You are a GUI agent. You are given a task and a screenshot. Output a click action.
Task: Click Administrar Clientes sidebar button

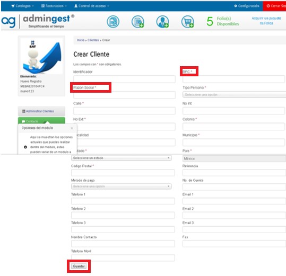point(41,111)
